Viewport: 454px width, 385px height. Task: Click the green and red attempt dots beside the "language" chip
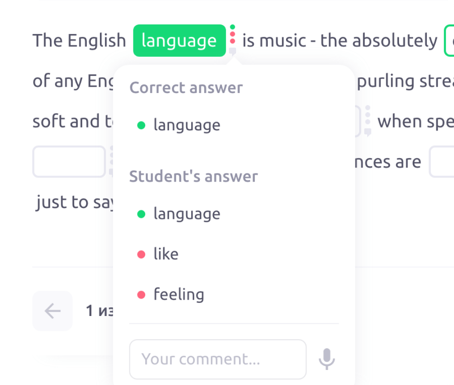tap(232, 34)
